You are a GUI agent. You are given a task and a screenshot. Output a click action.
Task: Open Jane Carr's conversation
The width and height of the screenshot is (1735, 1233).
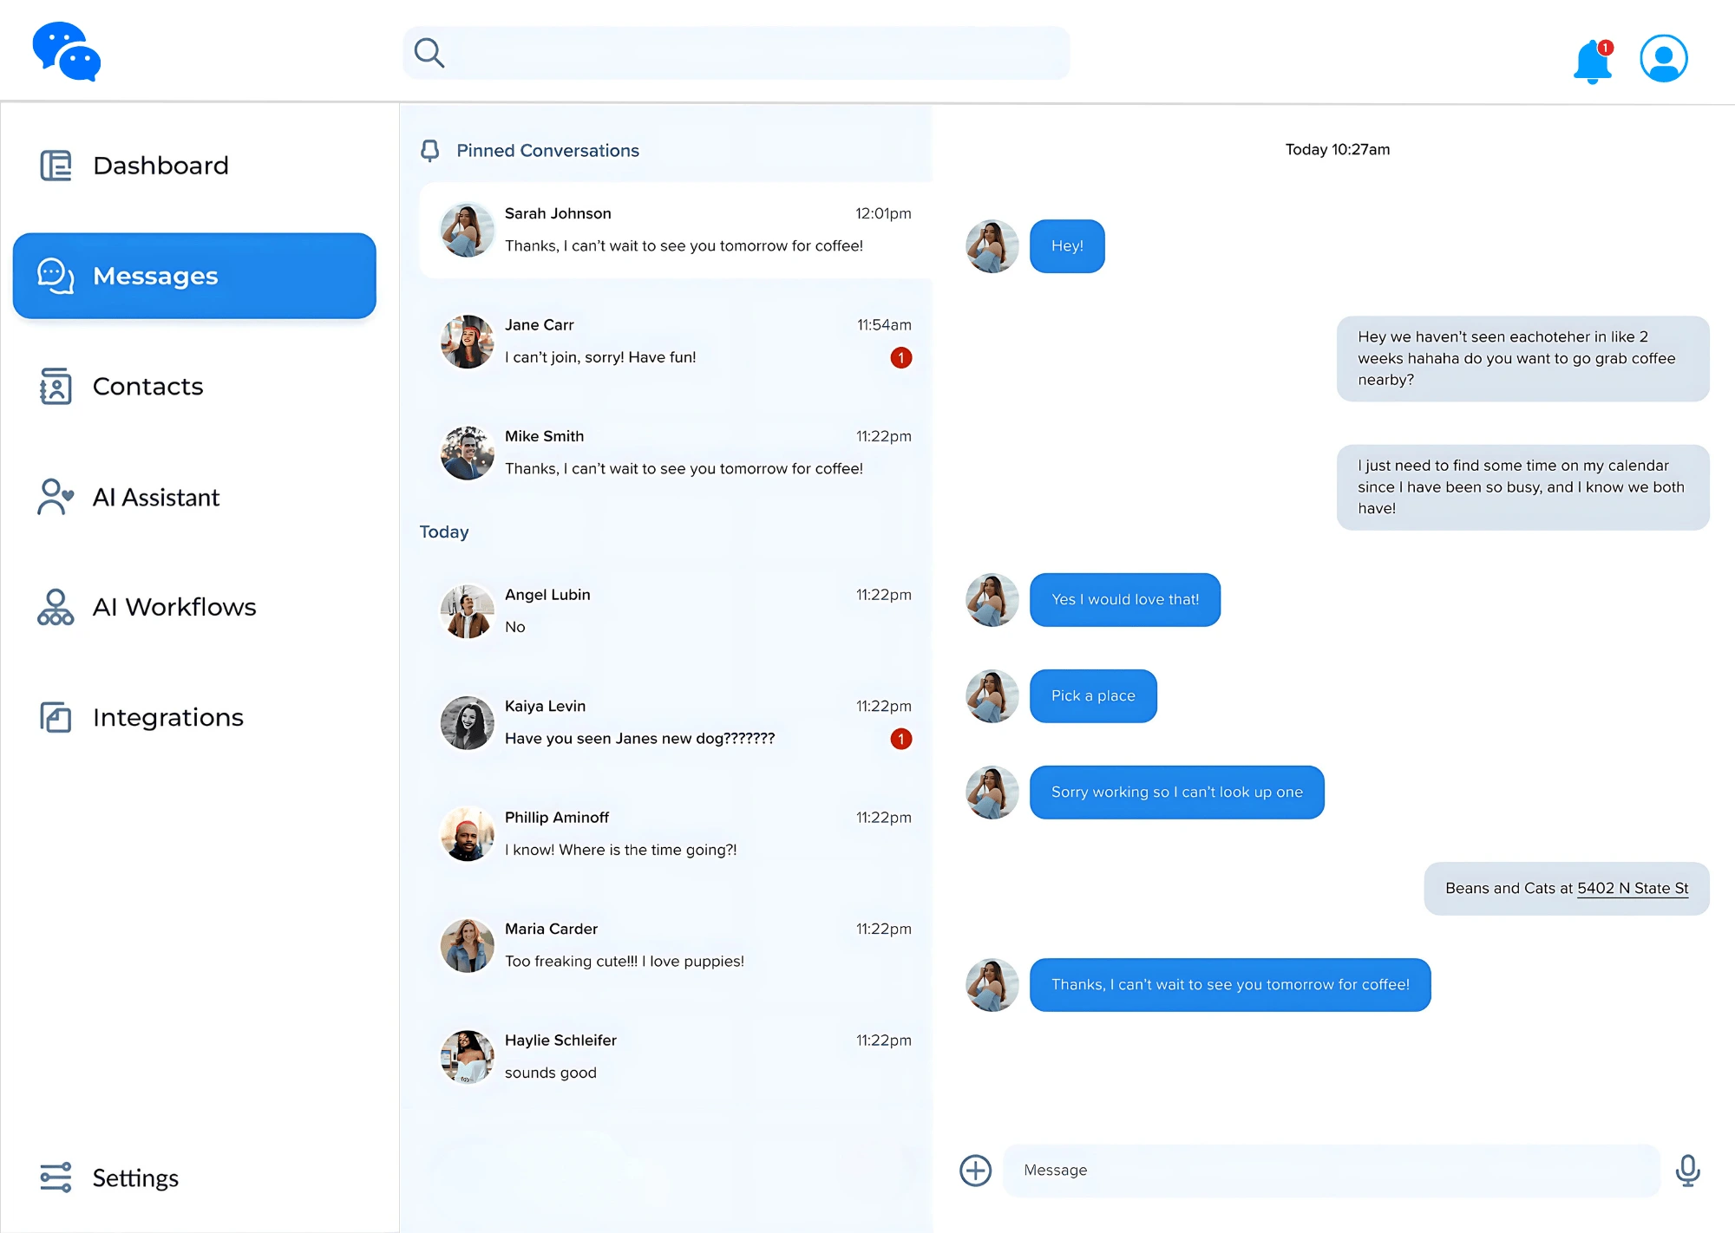tap(675, 342)
